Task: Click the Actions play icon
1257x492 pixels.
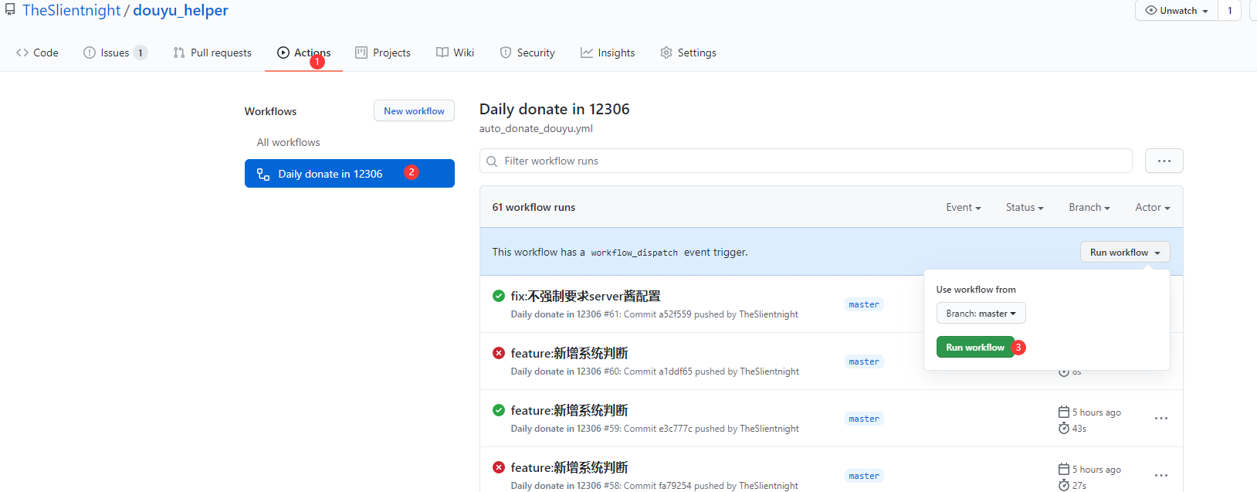Action: point(283,53)
